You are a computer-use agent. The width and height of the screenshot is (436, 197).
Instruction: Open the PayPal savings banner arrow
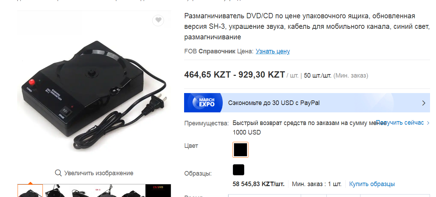point(423,103)
